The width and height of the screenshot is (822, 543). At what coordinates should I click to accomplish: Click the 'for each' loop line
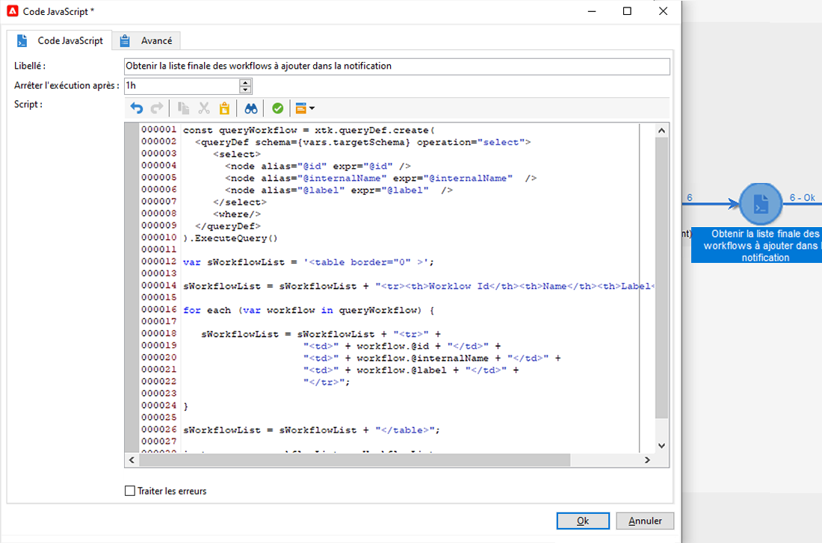[308, 310]
